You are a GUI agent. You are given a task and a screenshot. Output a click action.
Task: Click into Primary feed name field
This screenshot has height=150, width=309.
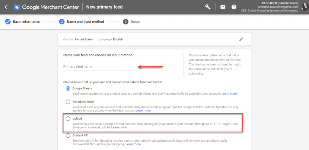coord(100,67)
